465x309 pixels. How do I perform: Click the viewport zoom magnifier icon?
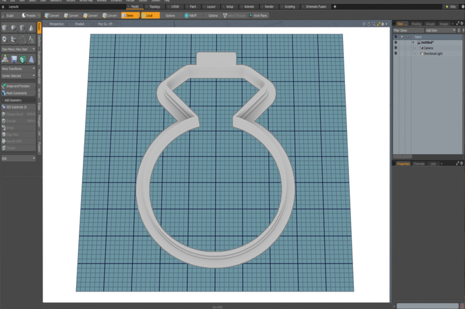373,24
